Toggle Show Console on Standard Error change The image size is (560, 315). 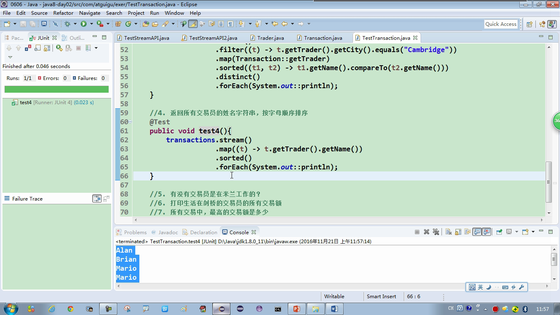[487, 232]
